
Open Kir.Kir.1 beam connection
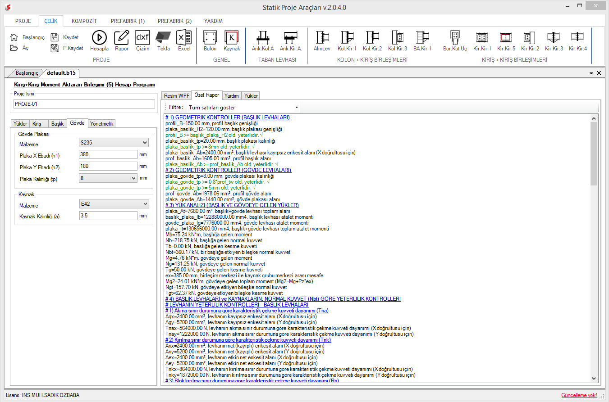click(x=482, y=41)
